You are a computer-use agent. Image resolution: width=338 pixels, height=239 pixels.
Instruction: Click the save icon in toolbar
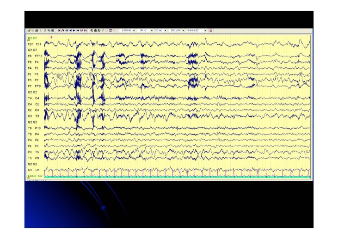pyautogui.click(x=33, y=31)
